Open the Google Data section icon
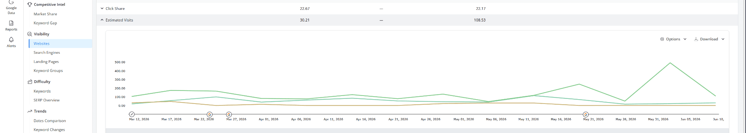Screen dimensions: 746x133 click(11, 2)
